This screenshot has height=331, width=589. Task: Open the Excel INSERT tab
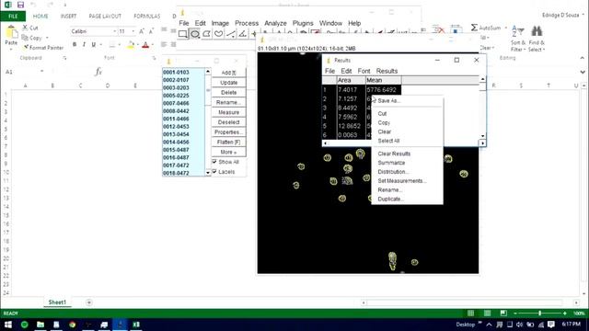(68, 17)
